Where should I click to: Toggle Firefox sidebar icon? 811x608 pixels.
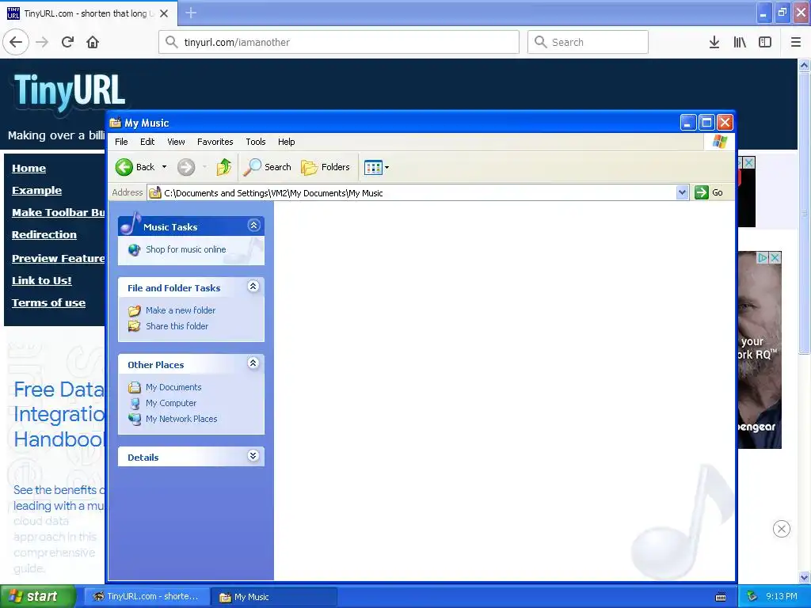tap(765, 42)
